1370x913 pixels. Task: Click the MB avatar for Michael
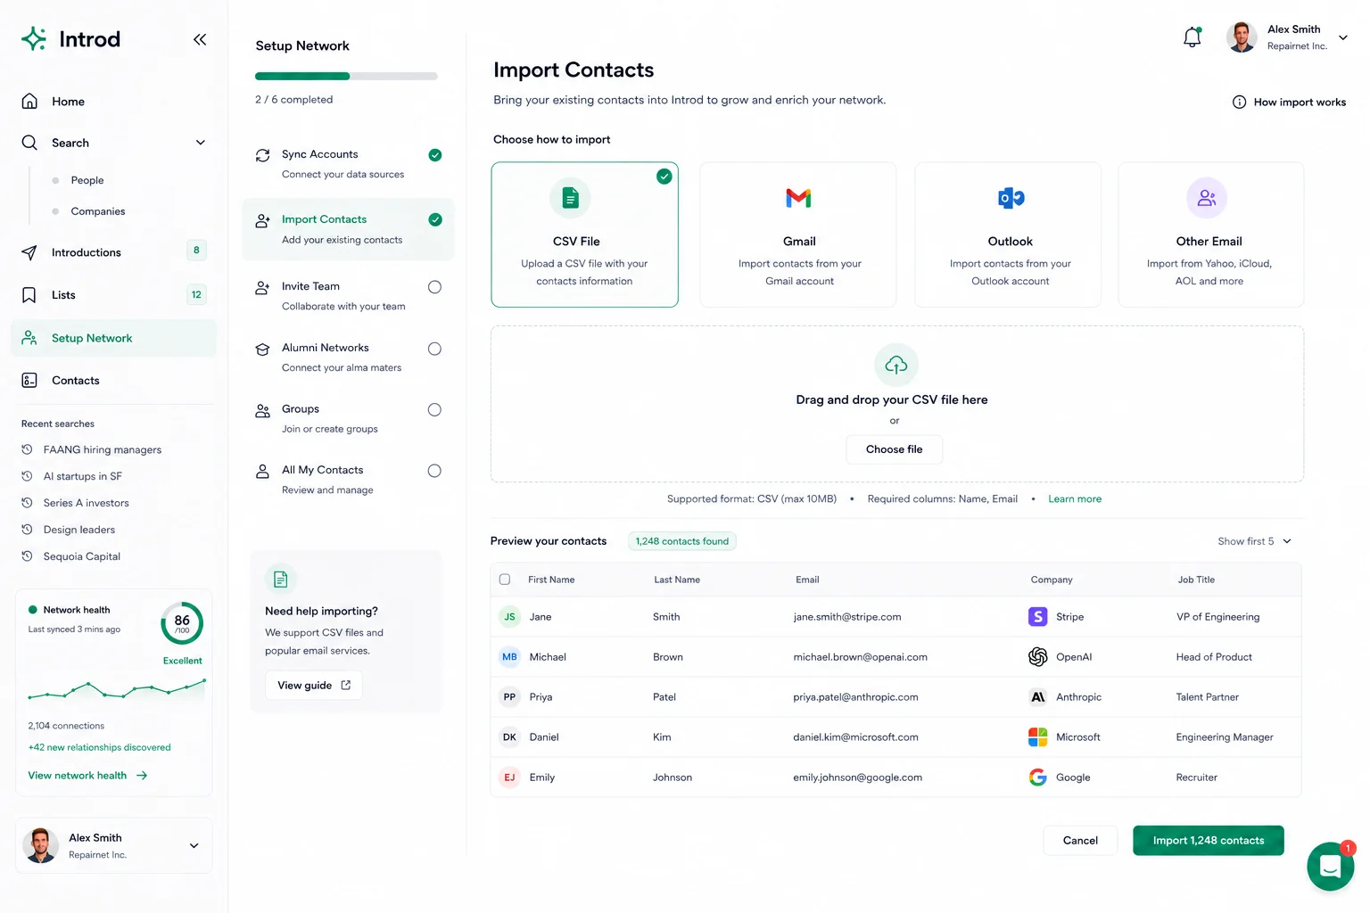509,657
